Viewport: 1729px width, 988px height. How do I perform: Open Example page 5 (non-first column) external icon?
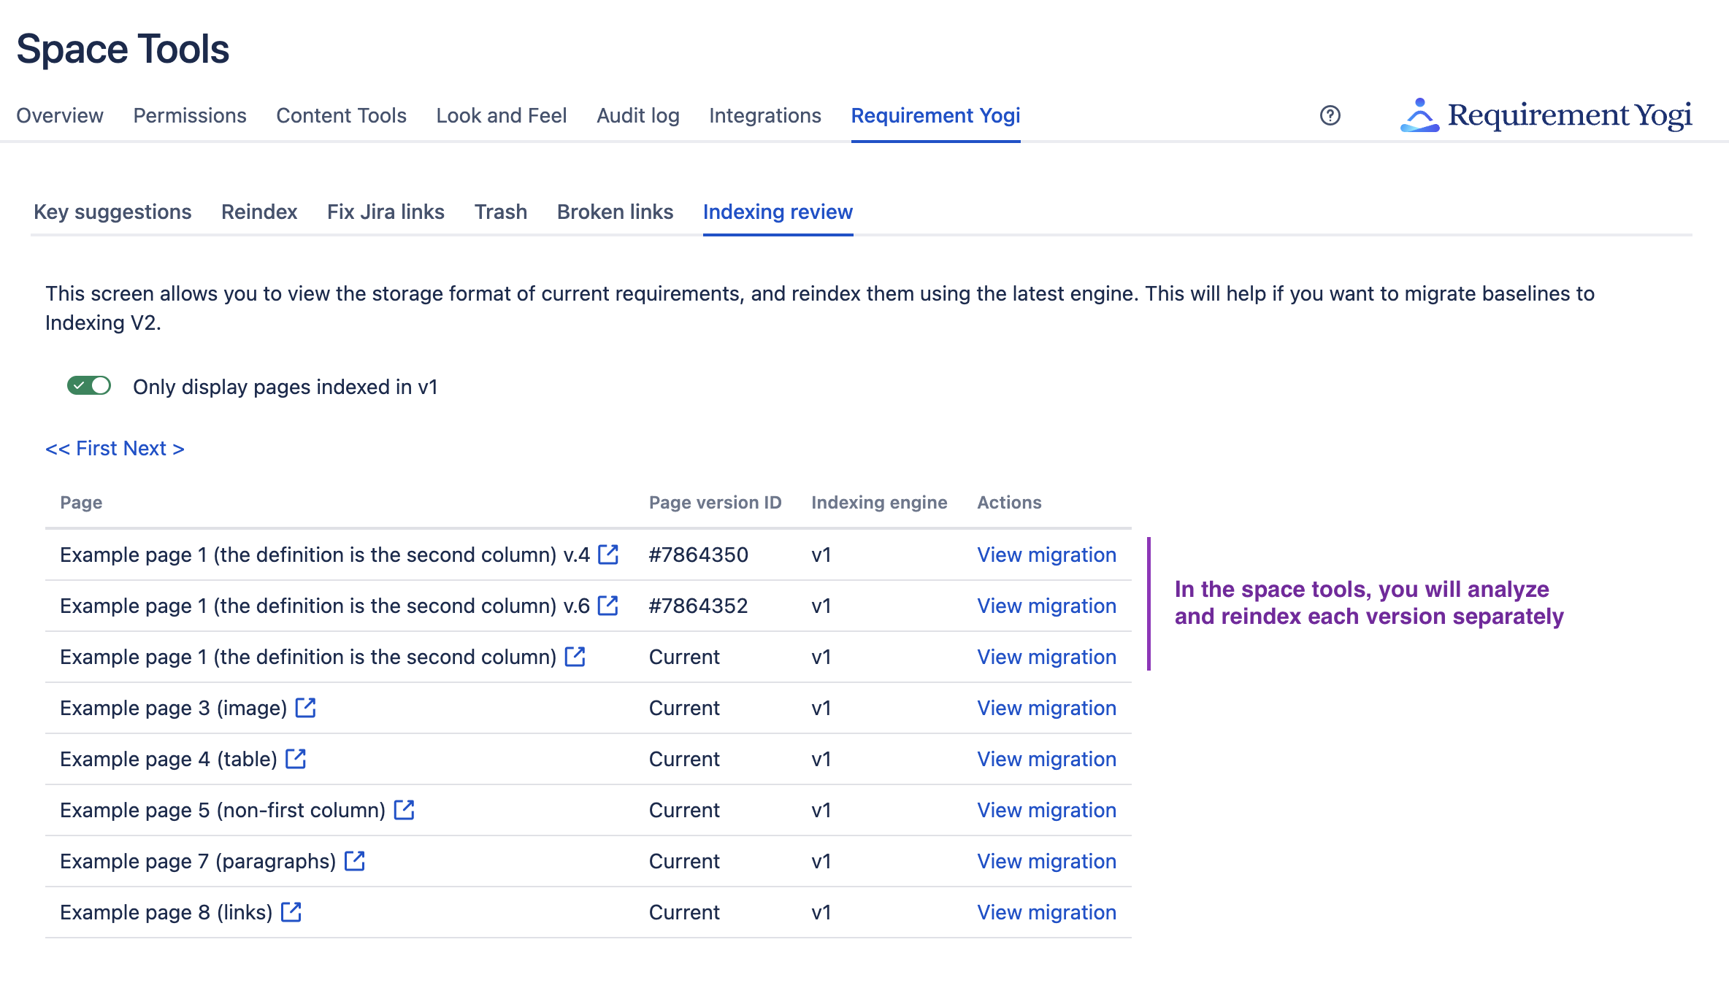404,810
